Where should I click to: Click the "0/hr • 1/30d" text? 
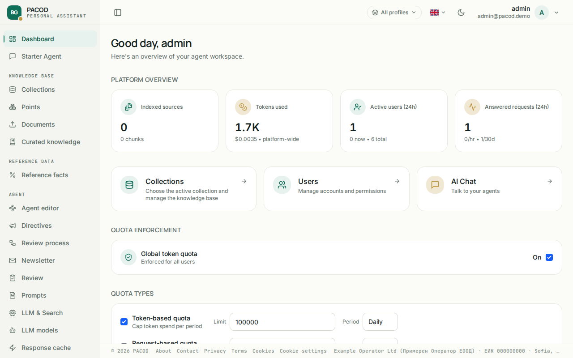tap(479, 139)
